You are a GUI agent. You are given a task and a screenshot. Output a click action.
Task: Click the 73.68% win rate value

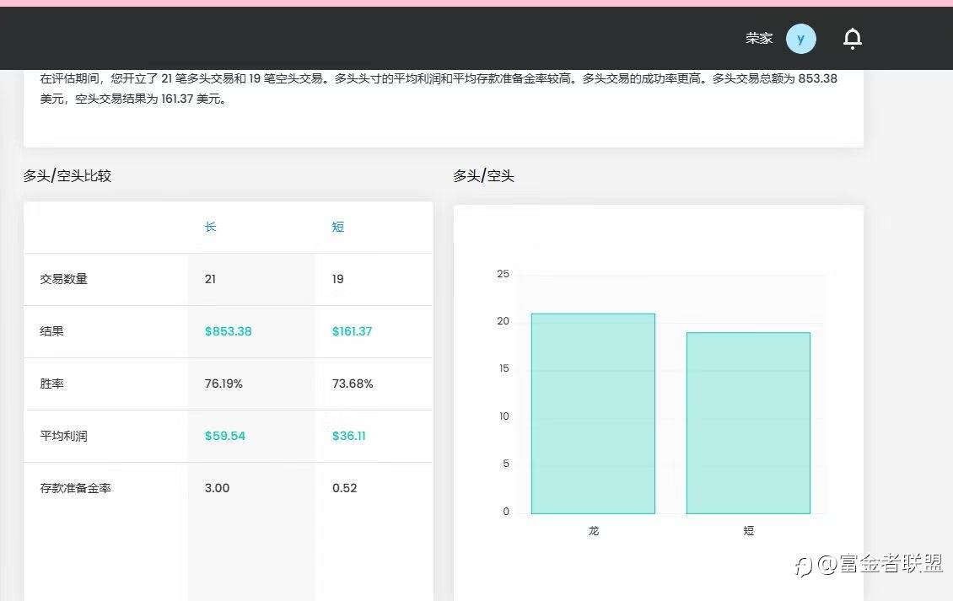(x=353, y=384)
